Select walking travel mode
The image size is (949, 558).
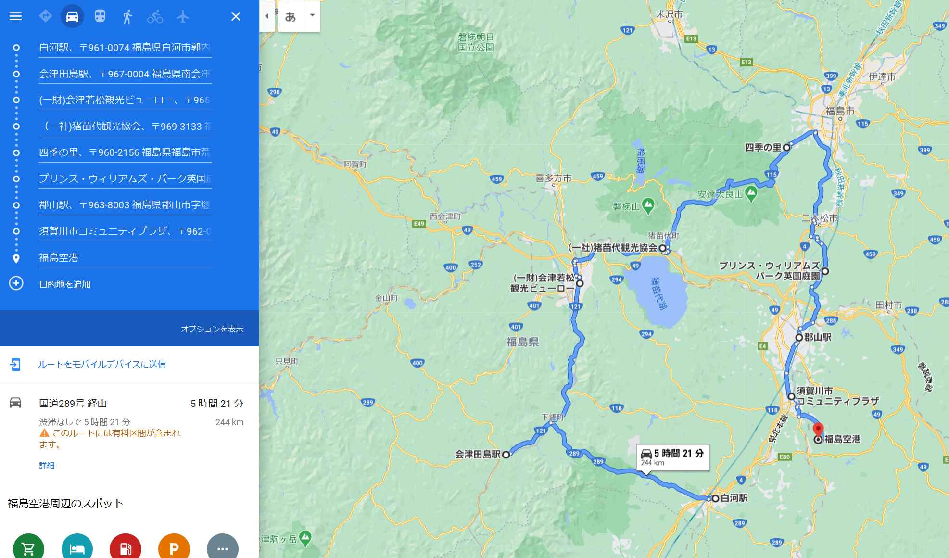pyautogui.click(x=127, y=16)
